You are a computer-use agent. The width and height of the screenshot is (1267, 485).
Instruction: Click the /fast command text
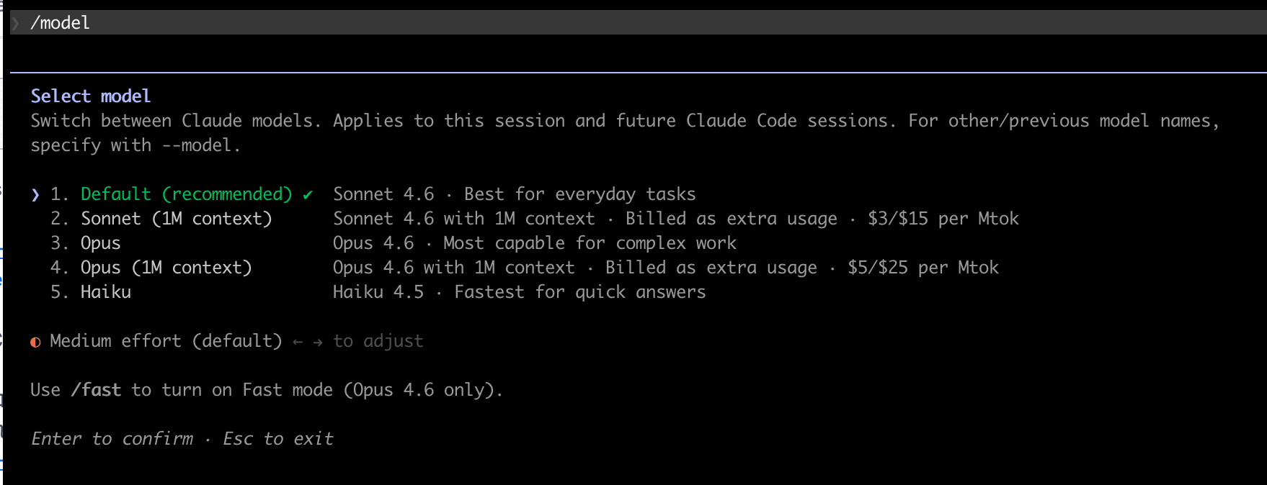(x=96, y=390)
